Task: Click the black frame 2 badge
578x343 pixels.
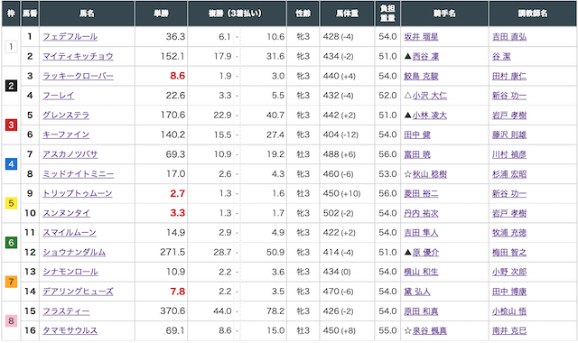Action: [x=11, y=86]
